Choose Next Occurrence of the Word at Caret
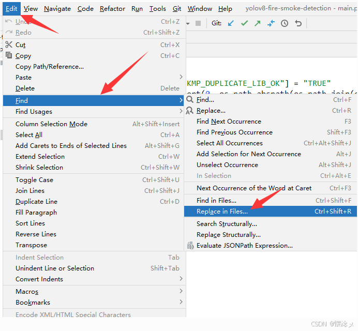This screenshot has height=331, width=358. 271,188
